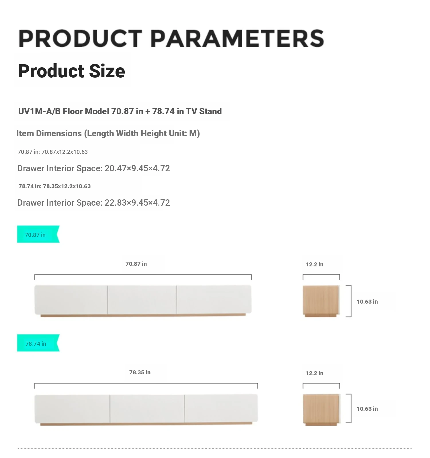Image resolution: width=430 pixels, height=458 pixels.
Task: Select the 78.35 in front view cabinet image
Action: (x=146, y=410)
